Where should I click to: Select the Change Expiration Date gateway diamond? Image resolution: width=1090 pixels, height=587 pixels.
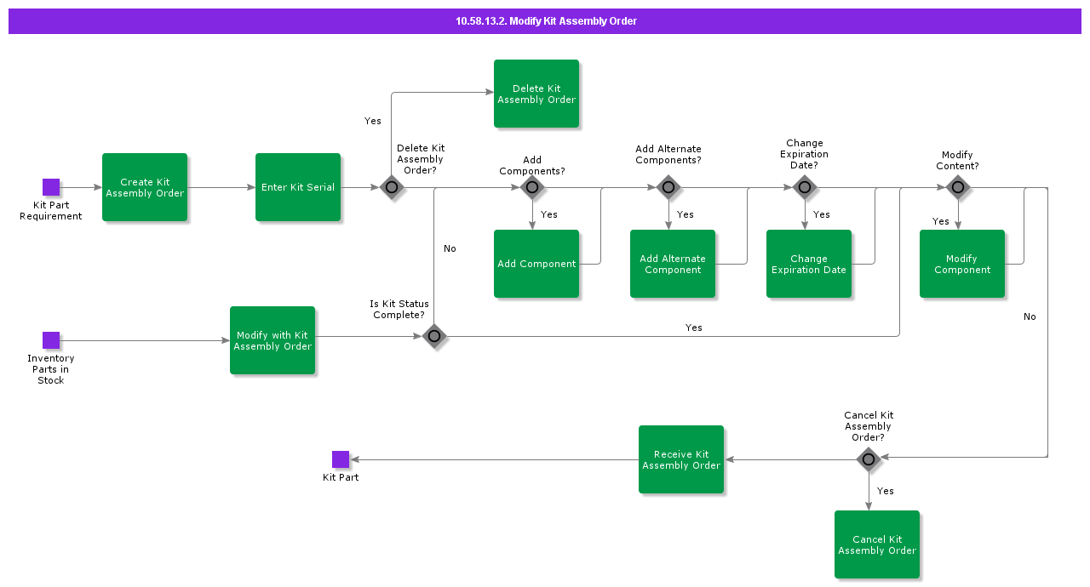click(x=805, y=187)
